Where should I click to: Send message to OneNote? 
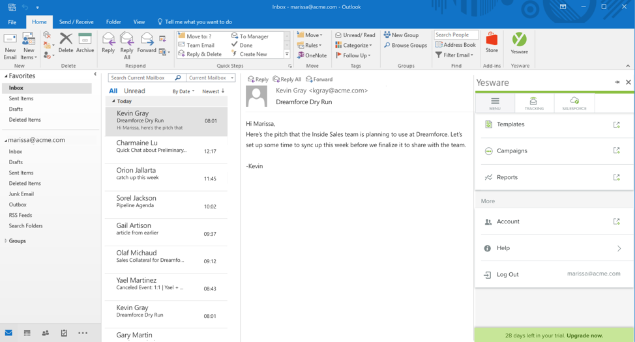[x=312, y=55]
